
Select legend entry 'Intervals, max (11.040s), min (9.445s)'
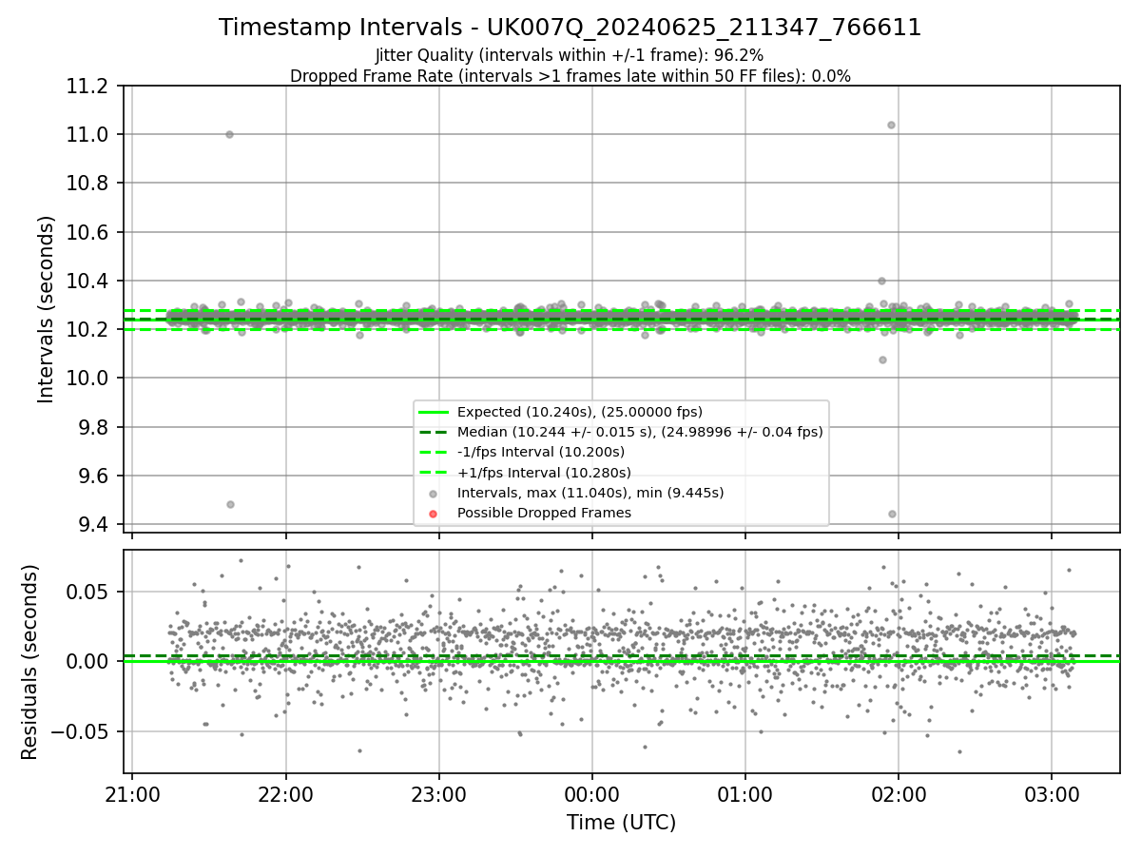[x=590, y=493]
